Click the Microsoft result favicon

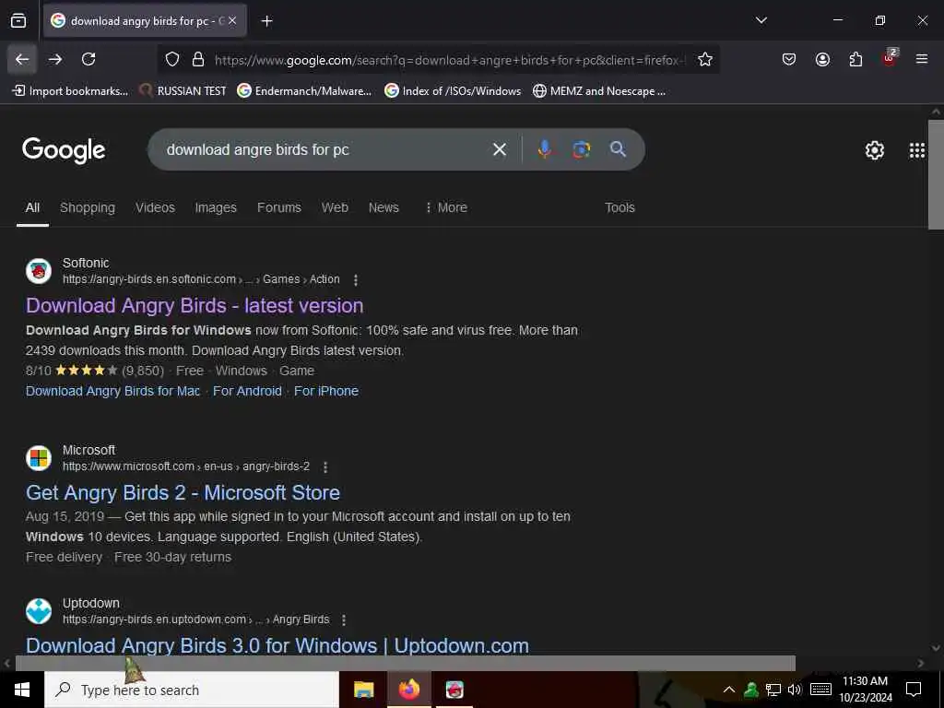(x=39, y=458)
